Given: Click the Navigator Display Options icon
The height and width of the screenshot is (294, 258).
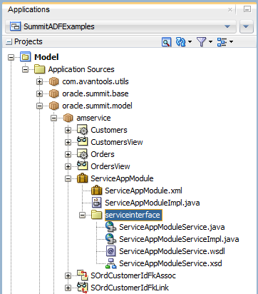Looking at the screenshot, I should (222, 42).
